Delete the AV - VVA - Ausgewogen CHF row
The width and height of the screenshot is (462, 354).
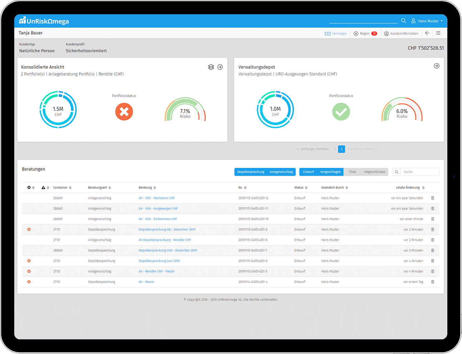pos(433,208)
